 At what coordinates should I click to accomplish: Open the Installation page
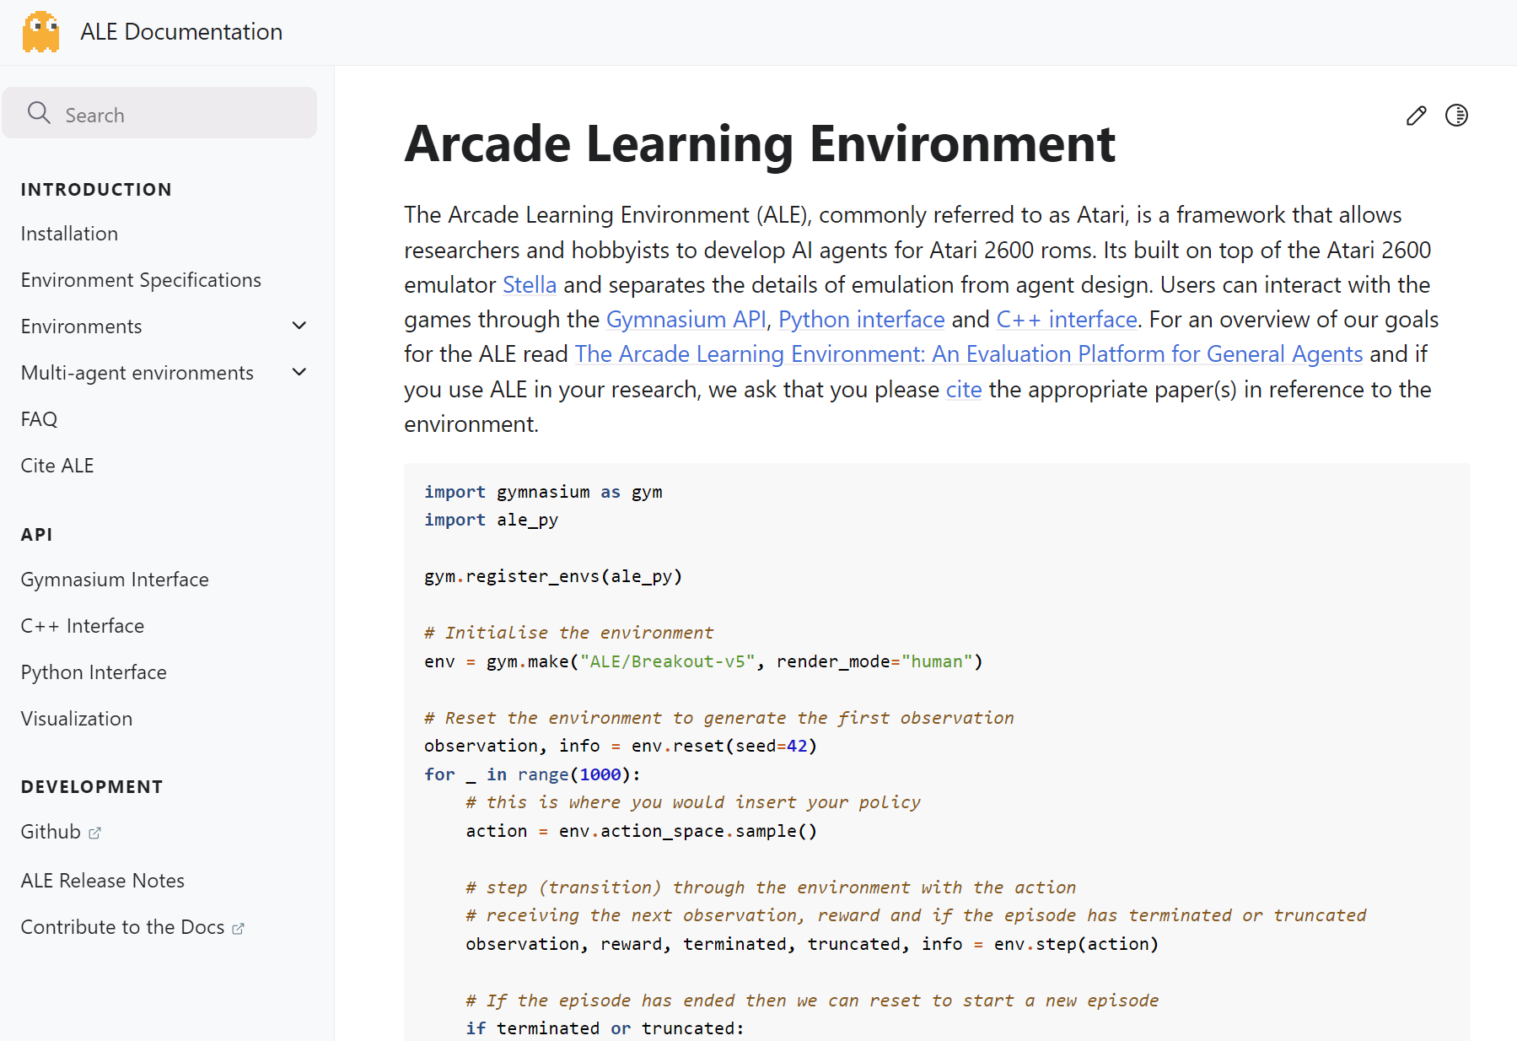[69, 234]
